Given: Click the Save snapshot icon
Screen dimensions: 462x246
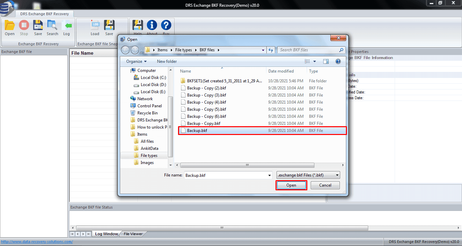Looking at the screenshot, I should [109, 26].
